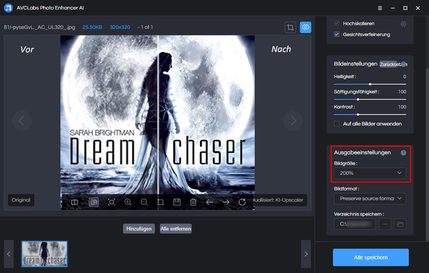Click the Alle speichern button

point(371,257)
